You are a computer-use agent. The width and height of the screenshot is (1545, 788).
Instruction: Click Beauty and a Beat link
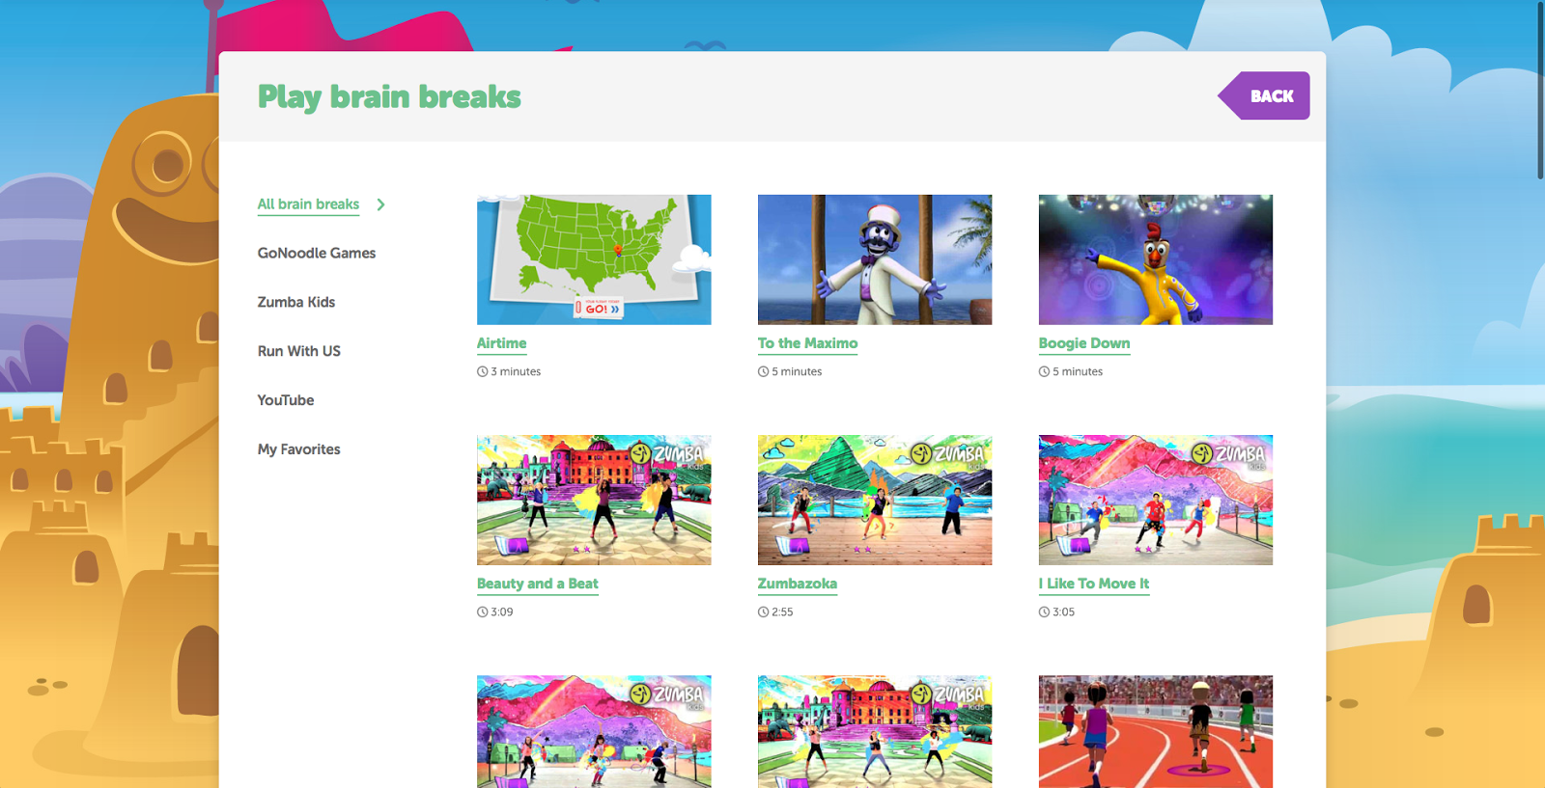point(538,584)
